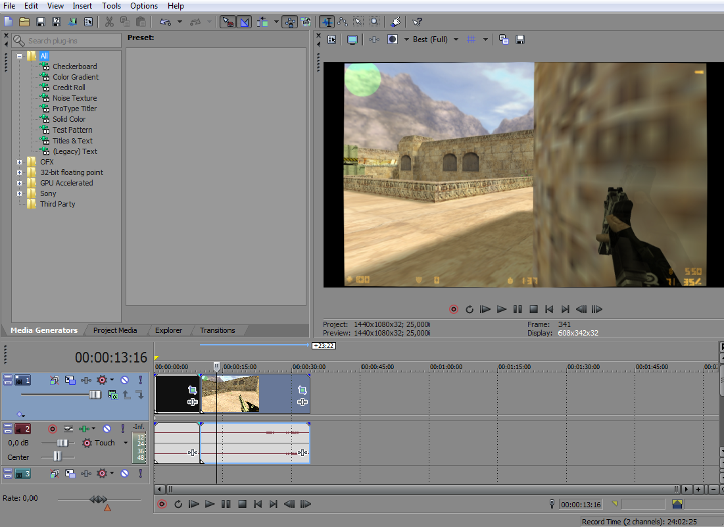Click the Overlays grid icon
This screenshot has width=724, height=527.
471,39
